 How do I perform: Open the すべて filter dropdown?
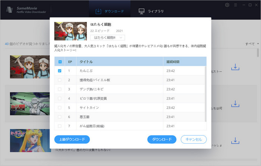coord(252,44)
